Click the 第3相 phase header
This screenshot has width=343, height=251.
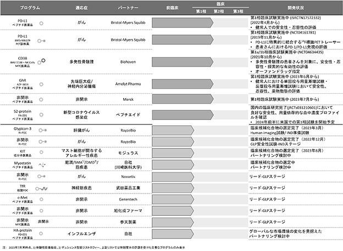(238, 12)
